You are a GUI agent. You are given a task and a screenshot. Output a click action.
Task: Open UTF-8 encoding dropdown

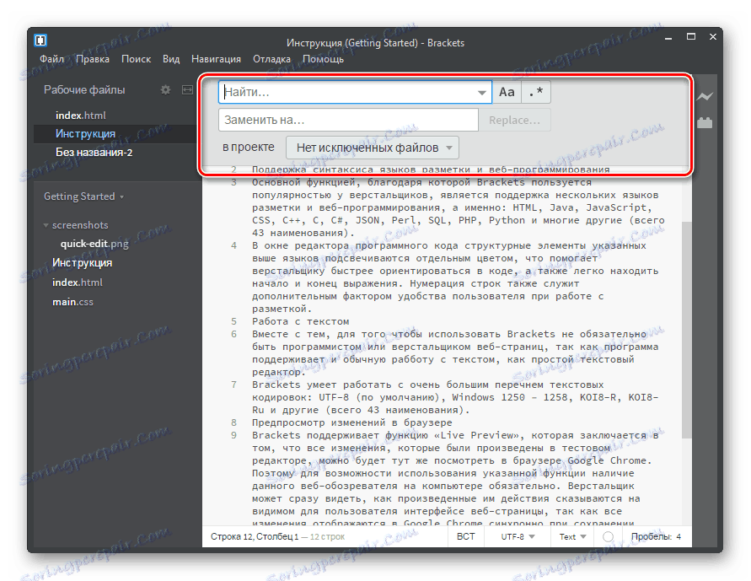(518, 537)
